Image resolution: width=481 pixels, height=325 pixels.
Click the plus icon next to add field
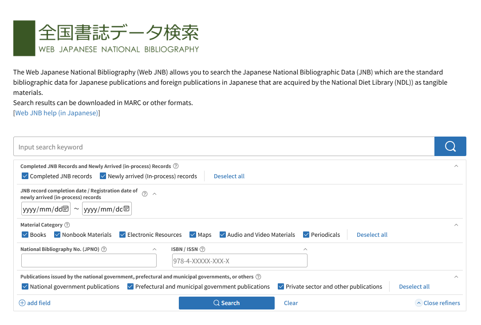coord(22,303)
